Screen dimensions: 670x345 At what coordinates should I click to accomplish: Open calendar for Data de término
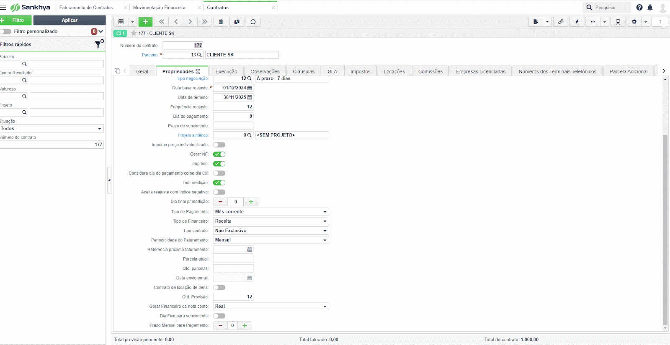tap(250, 97)
